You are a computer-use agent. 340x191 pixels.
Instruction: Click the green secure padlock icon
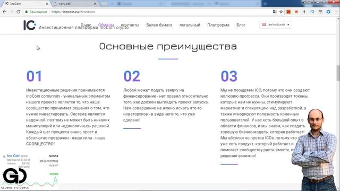point(27,12)
